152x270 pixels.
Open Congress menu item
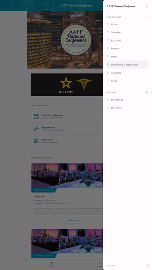[128, 73]
